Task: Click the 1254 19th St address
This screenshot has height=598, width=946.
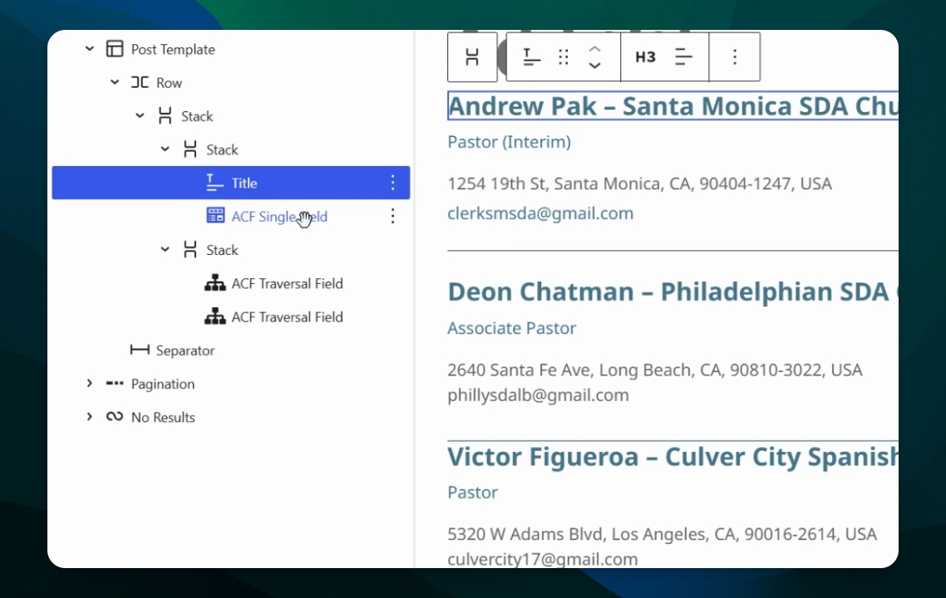Action: (639, 184)
